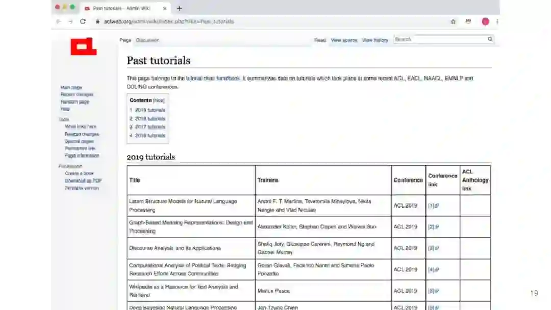The width and height of the screenshot is (551, 310).
Task: Open Random page in the sidebar
Action: click(75, 102)
